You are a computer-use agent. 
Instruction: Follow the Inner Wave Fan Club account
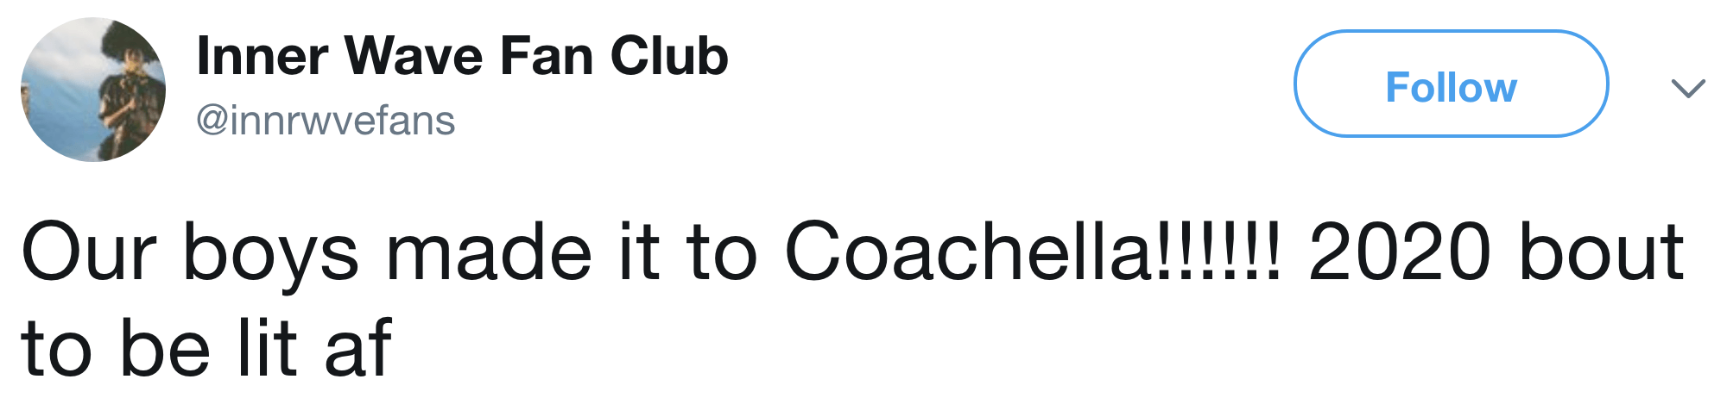[x=1451, y=84]
